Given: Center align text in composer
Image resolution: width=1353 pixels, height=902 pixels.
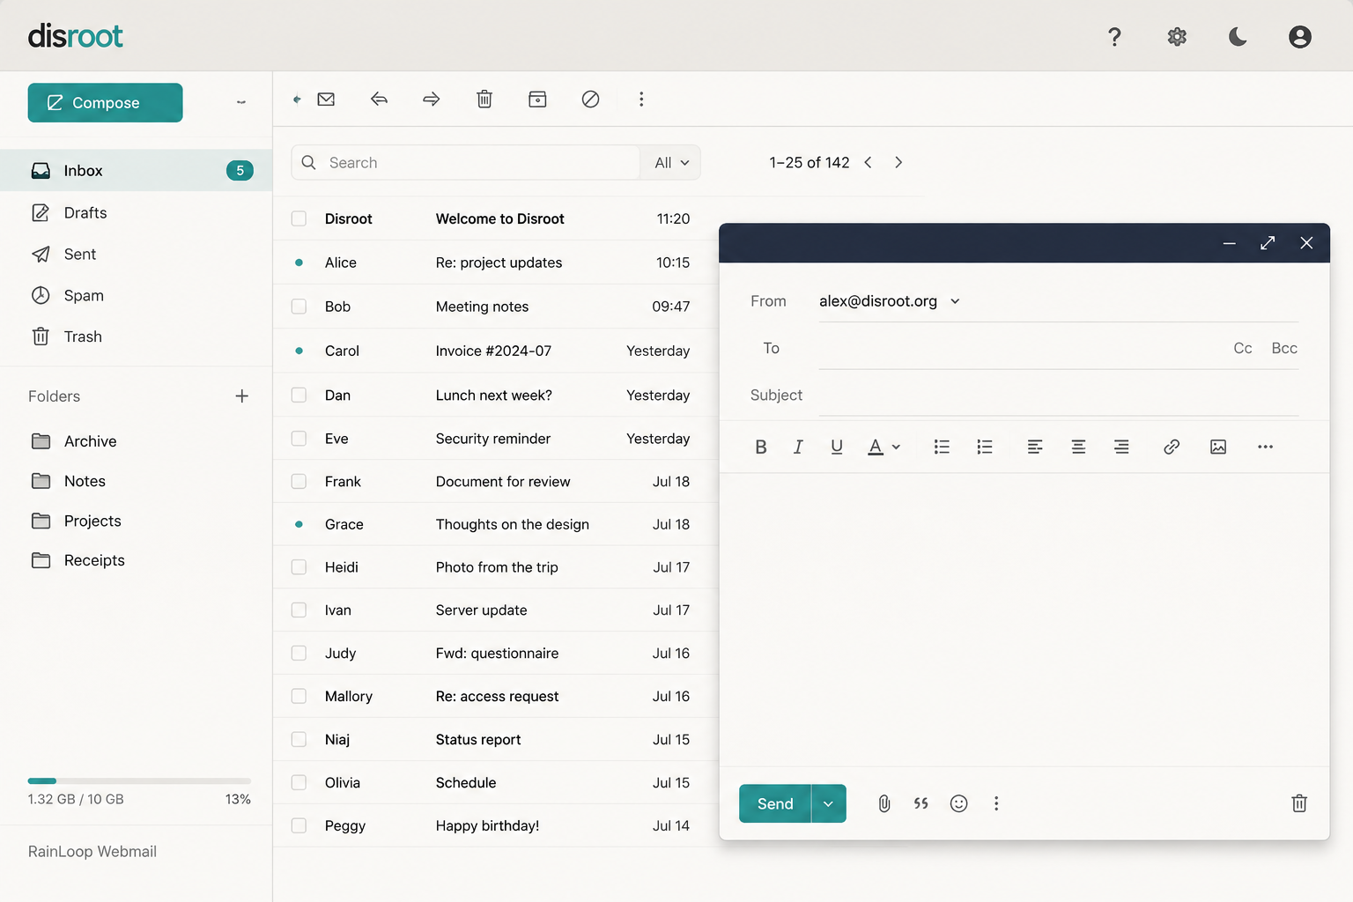Looking at the screenshot, I should click(x=1078, y=447).
